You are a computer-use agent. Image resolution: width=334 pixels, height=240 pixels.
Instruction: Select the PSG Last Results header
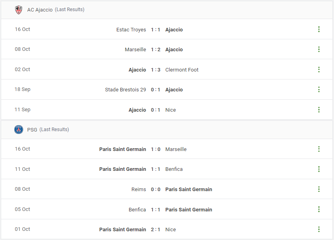pos(48,130)
